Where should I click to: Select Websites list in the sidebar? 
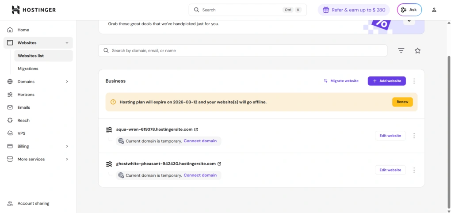43,56
